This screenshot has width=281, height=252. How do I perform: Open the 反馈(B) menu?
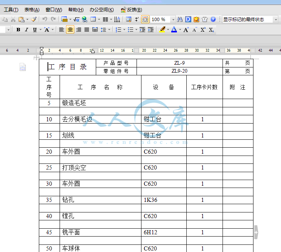(x=131, y=10)
